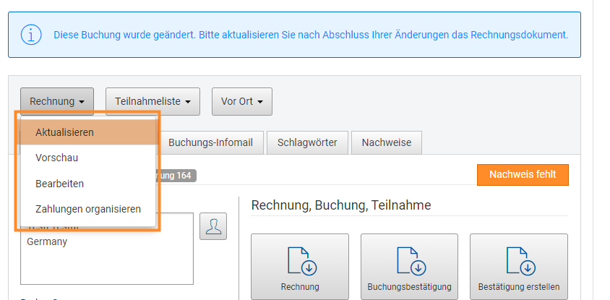Click the gray badge ending in 164
The image size is (610, 300).
(177, 175)
